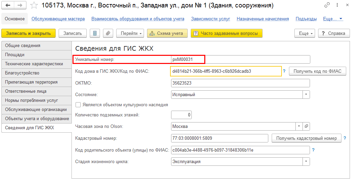The width and height of the screenshot is (353, 179).
Task: Toggle the cultural heritage object checkbox
Action: coord(78,105)
